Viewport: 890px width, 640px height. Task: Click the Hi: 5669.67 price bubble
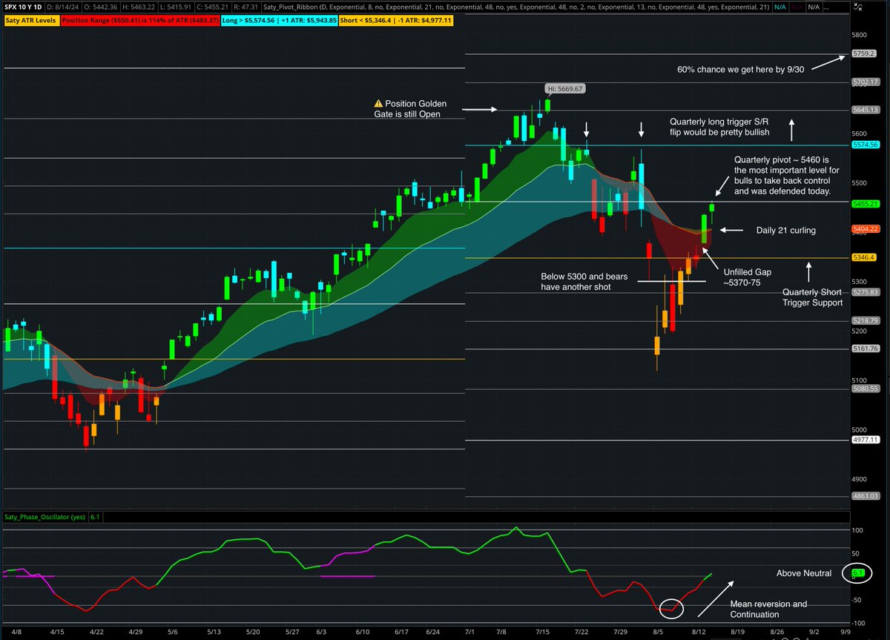[565, 88]
